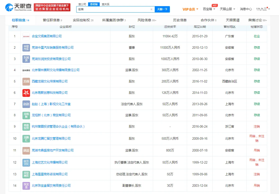
Task: Clear the search box with the x icon
Action: [x=151, y=9]
